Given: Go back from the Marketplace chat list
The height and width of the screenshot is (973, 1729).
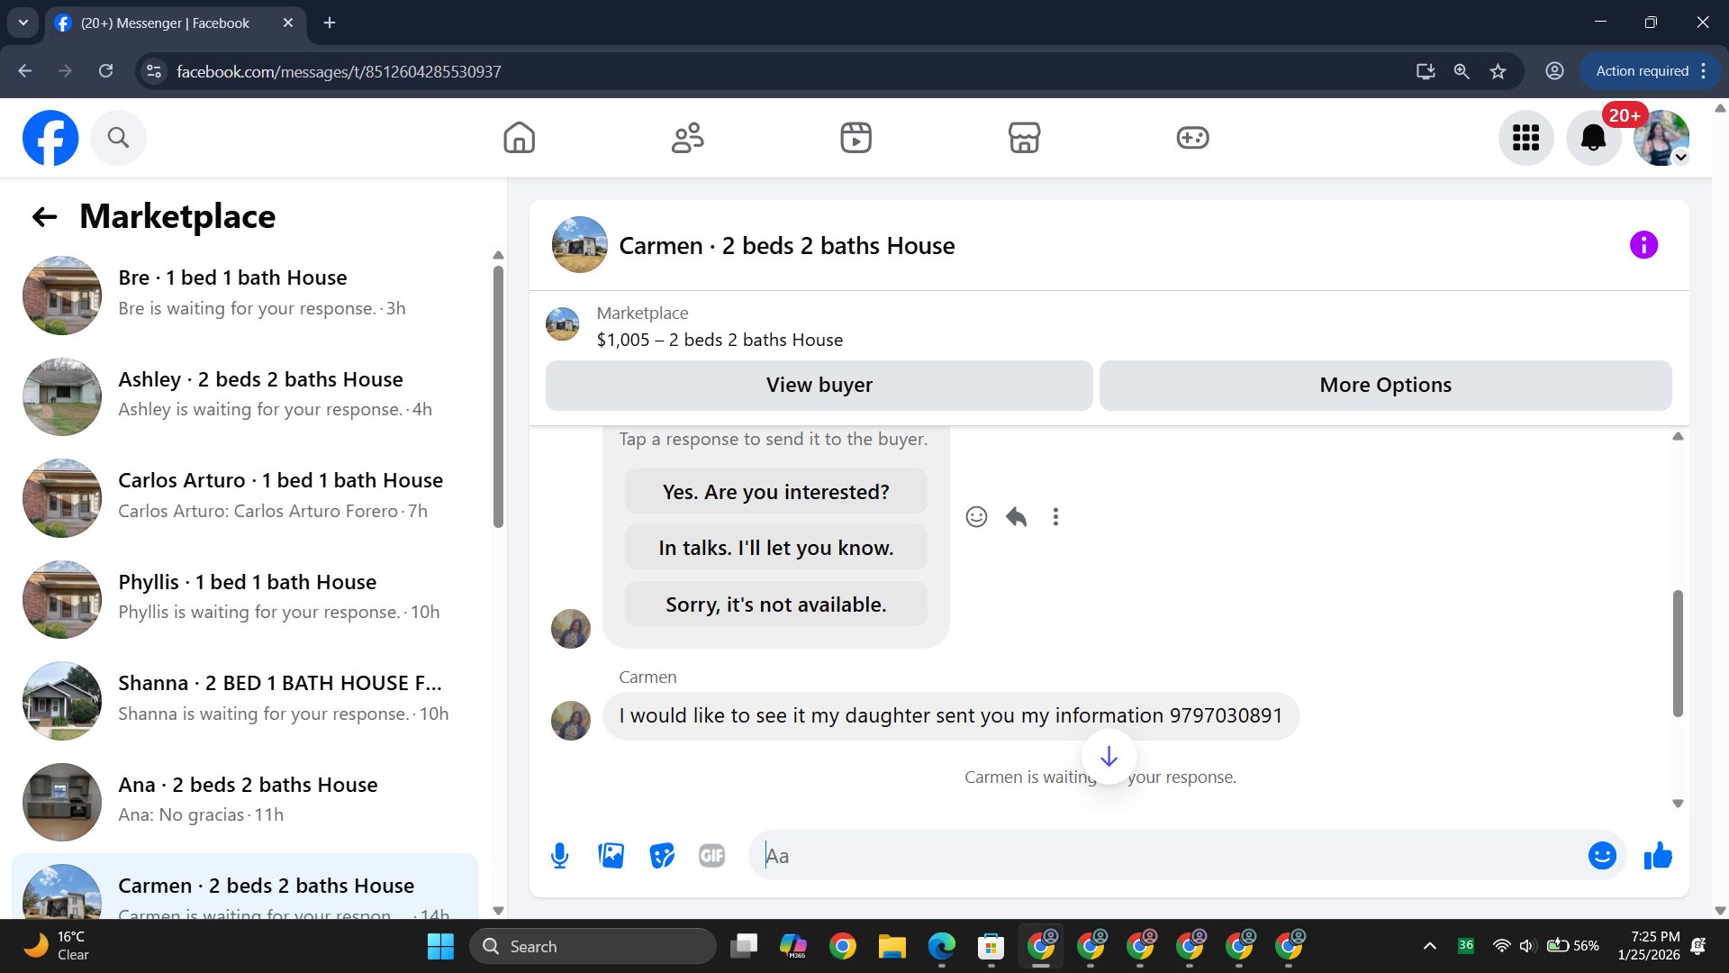Looking at the screenshot, I should coord(44,217).
